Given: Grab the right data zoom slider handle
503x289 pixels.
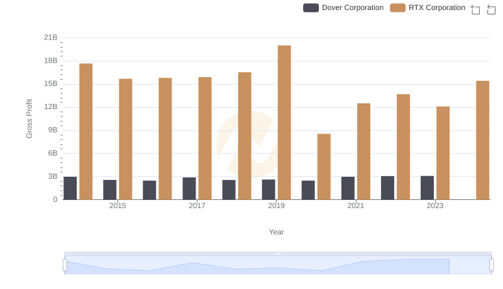Looking at the screenshot, I should (x=492, y=265).
